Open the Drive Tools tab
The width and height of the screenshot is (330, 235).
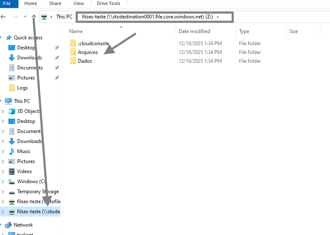coord(109,3)
